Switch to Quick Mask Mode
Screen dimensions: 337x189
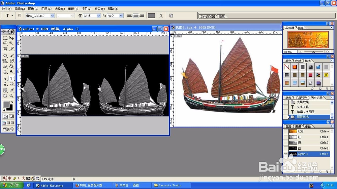[x=11, y=116]
